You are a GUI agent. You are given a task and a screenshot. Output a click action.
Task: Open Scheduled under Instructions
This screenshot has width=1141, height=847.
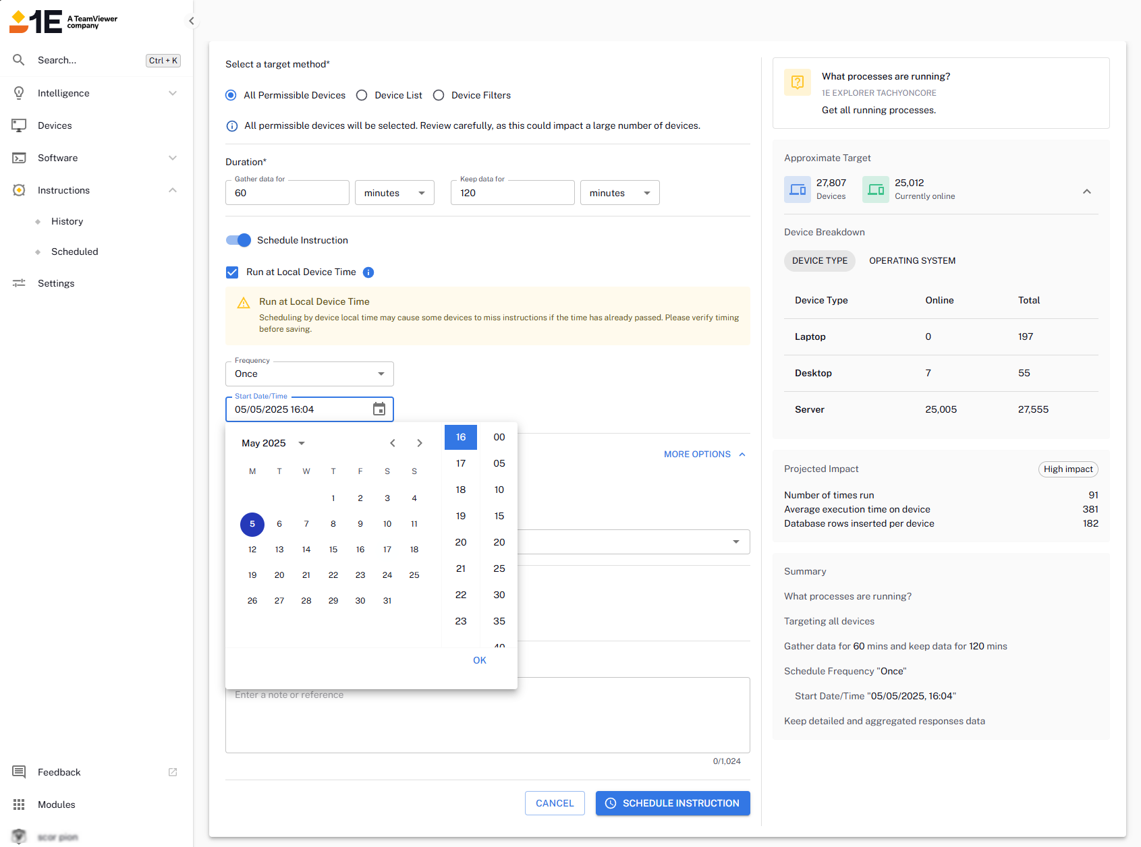click(x=75, y=252)
